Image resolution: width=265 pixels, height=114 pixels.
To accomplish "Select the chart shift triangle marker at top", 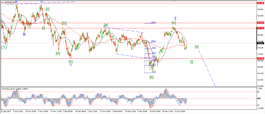I will pyautogui.click(x=175, y=1).
